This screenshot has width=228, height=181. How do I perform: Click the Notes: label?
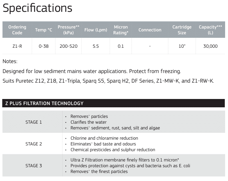[10, 61]
